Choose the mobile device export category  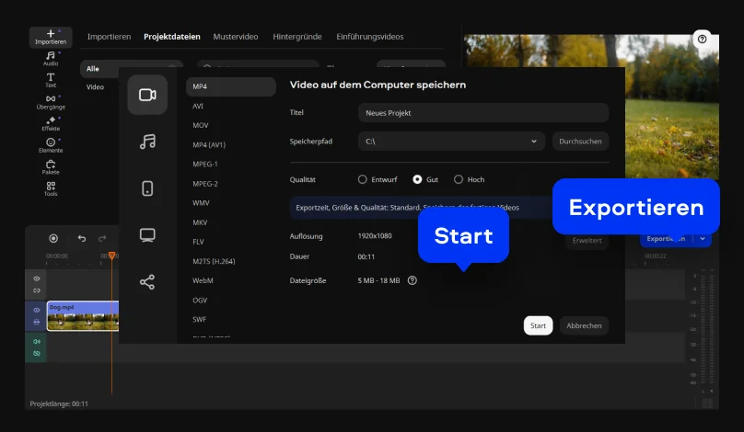[147, 188]
